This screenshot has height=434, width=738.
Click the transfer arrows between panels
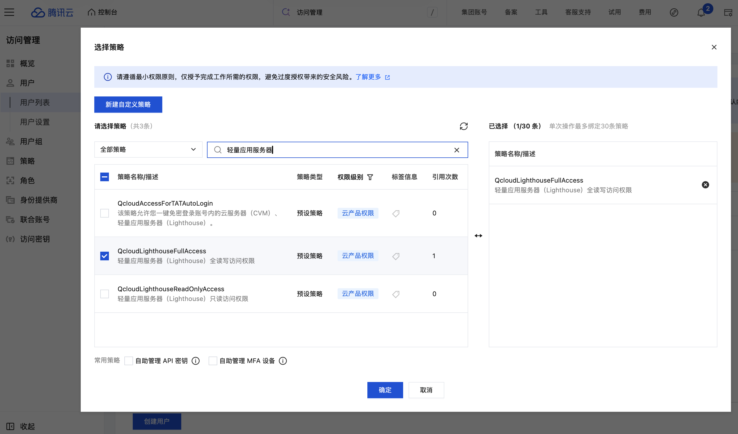coord(478,236)
